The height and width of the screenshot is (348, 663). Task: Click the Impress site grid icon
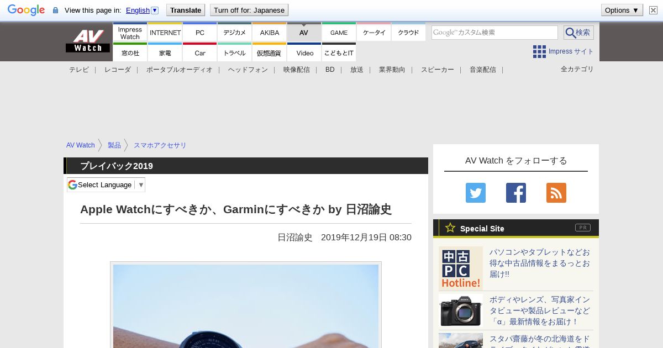[x=539, y=51]
